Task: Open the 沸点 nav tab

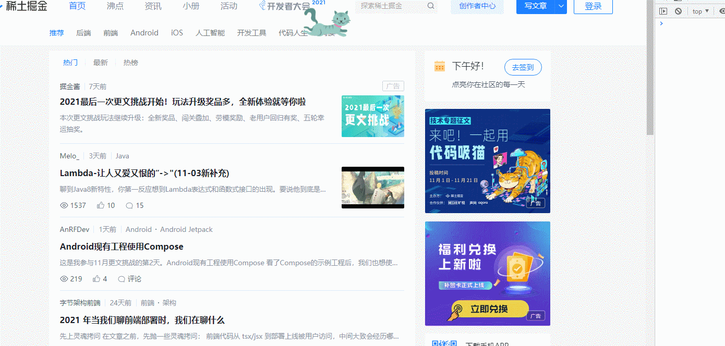Action: click(115, 6)
